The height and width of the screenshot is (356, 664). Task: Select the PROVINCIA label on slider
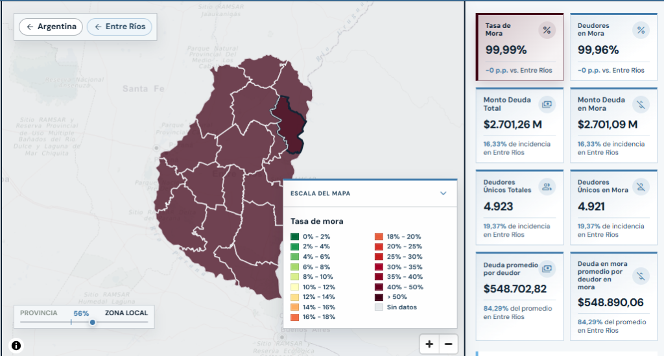[38, 313]
